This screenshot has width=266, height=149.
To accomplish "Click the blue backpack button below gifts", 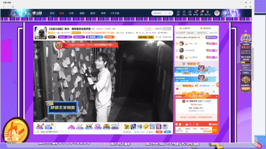I will pyautogui.click(x=167, y=132).
